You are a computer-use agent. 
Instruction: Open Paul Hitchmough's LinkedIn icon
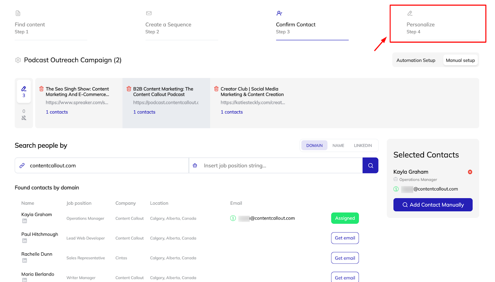[24, 241]
